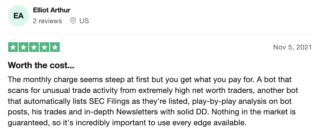Click the fourth green rating star
This screenshot has height=134, width=317.
(x=44, y=47)
